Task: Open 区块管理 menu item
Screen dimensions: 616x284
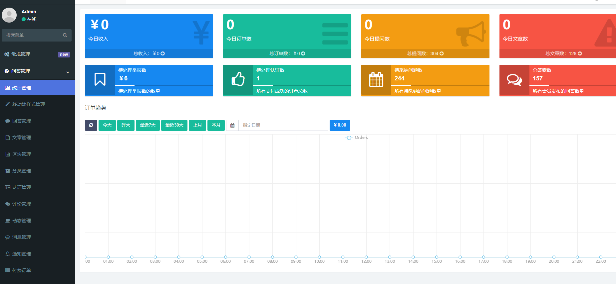Action: [x=37, y=154]
